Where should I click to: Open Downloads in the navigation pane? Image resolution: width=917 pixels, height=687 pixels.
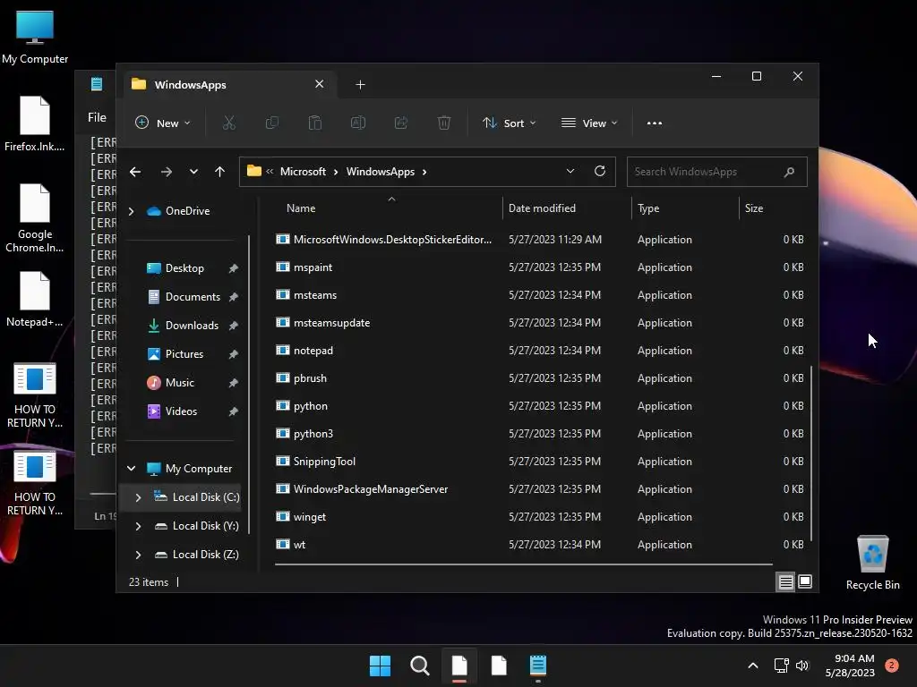184,326
